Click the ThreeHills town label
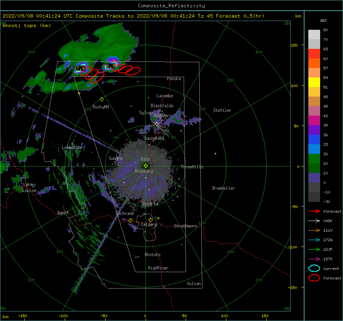This screenshot has width=343, height=321. (192, 167)
